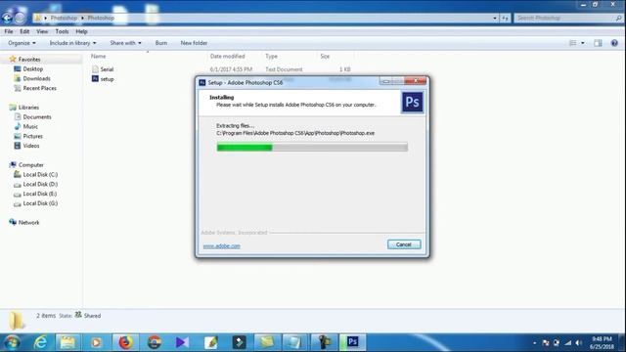Click the network signal tray icon
The height and width of the screenshot is (352, 626).
point(568,343)
